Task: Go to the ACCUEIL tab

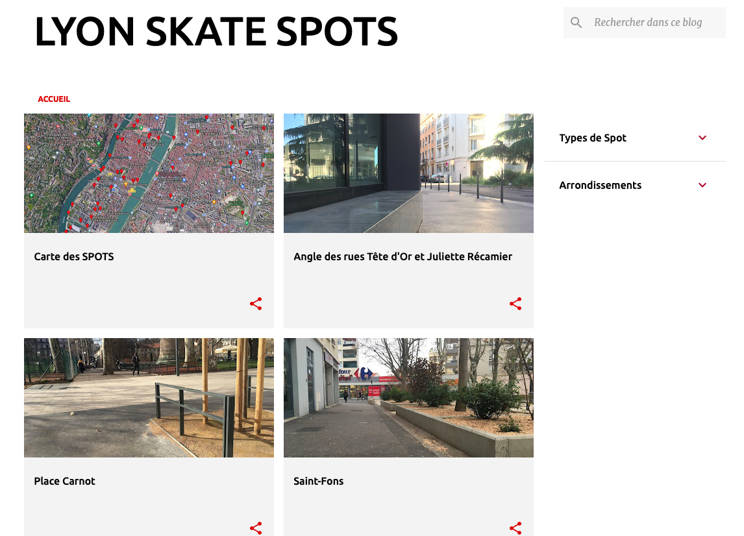Action: pos(54,99)
